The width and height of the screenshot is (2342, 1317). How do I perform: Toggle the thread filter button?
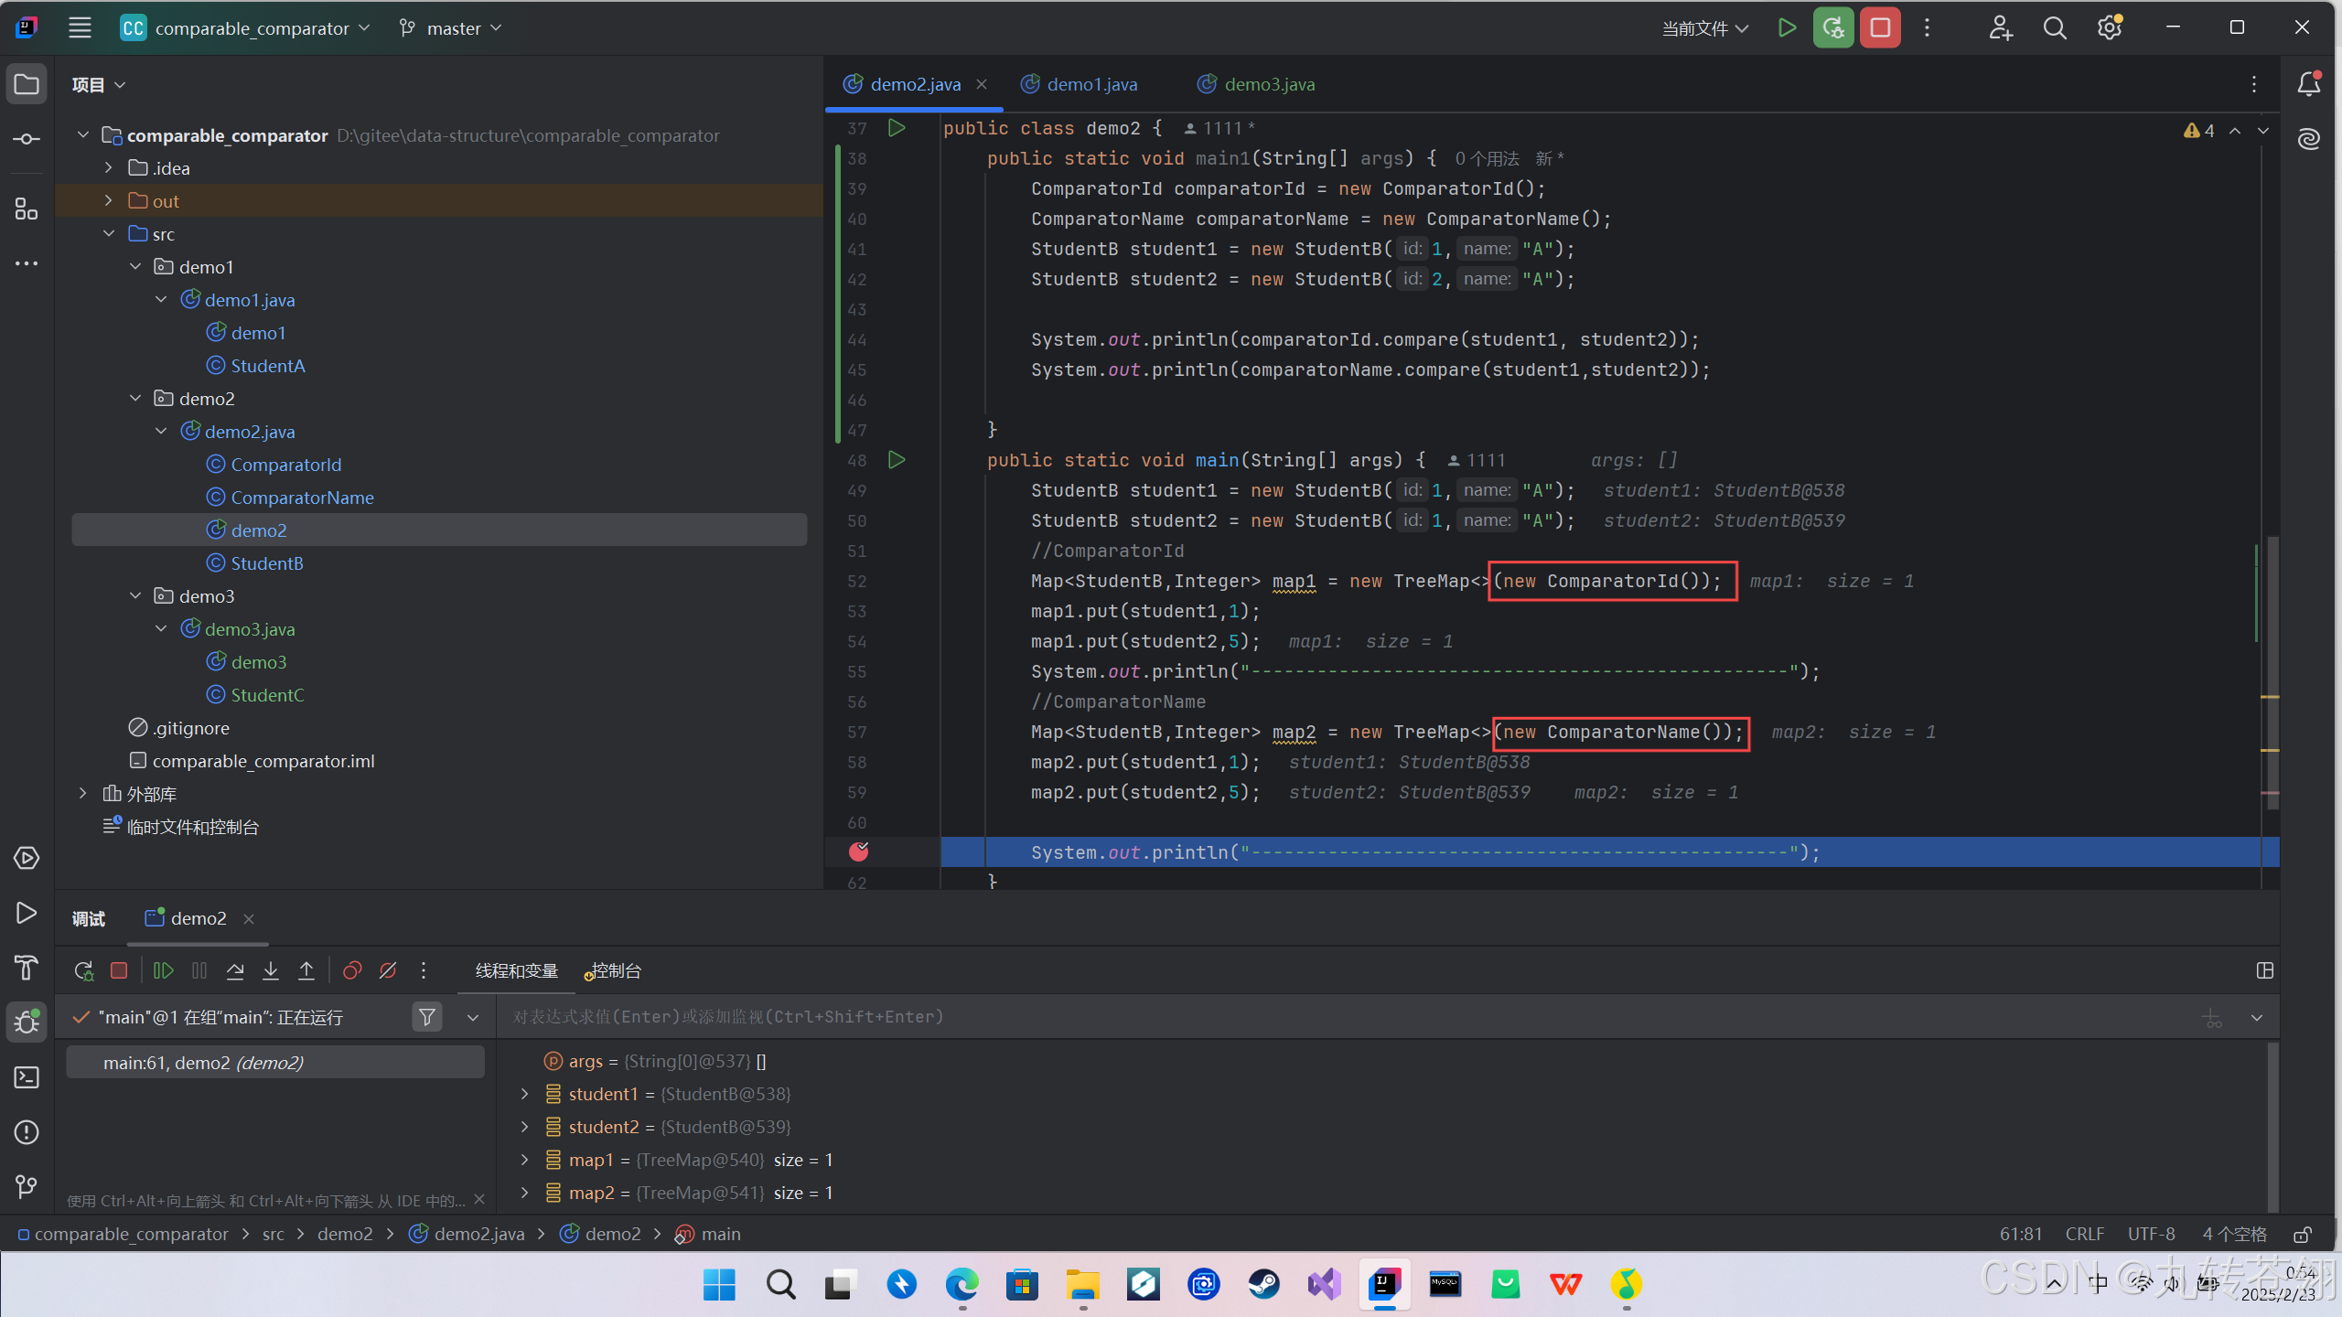coord(426,1017)
